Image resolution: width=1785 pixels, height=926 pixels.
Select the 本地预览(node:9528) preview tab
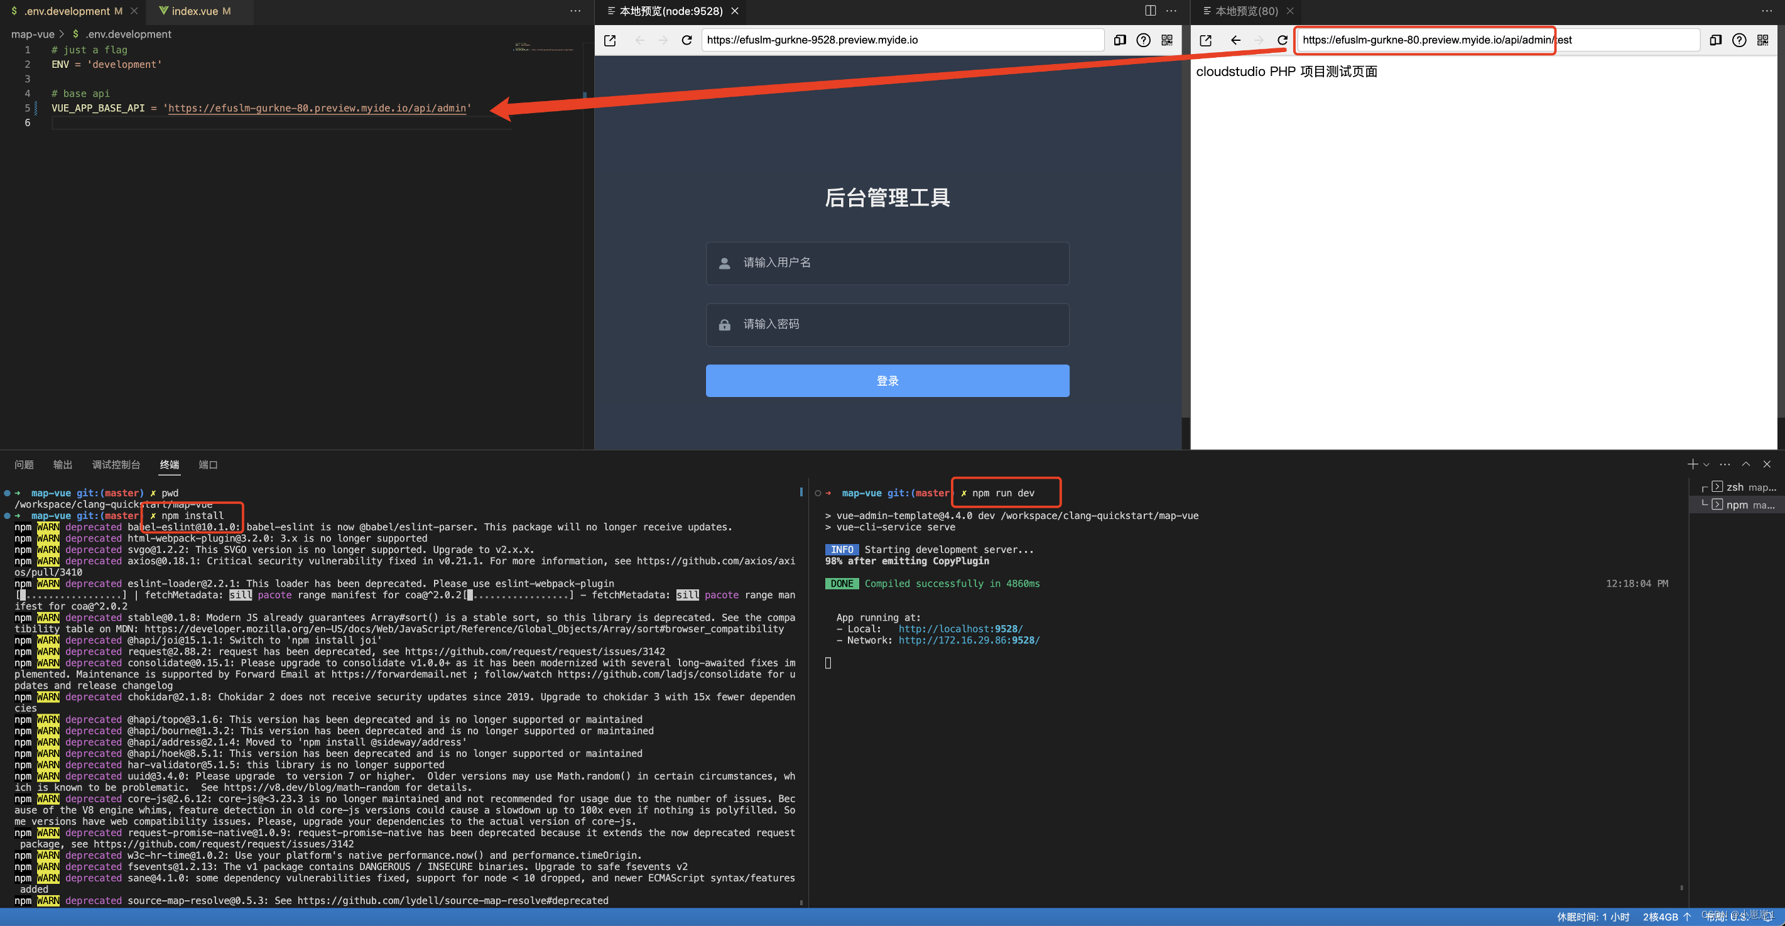pos(670,11)
